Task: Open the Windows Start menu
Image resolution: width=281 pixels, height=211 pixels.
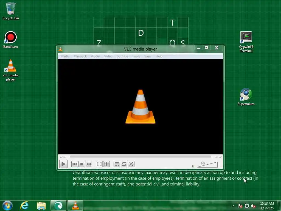Action: pos(7,206)
